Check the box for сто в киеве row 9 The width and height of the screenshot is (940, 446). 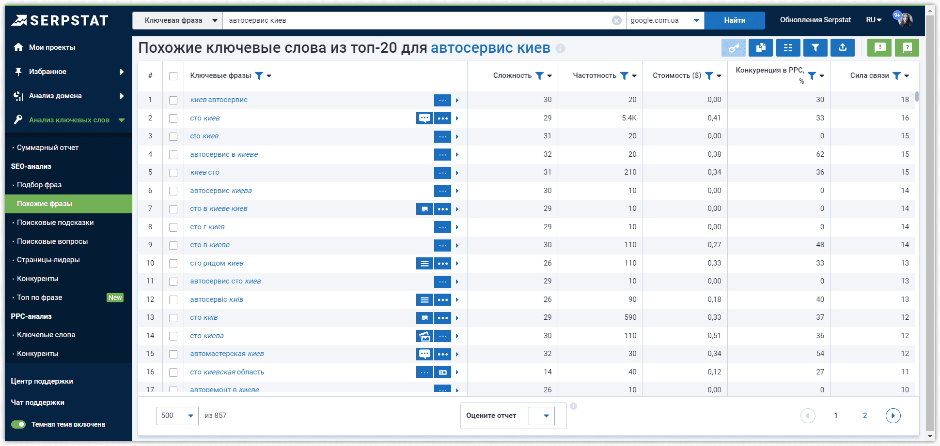point(173,245)
